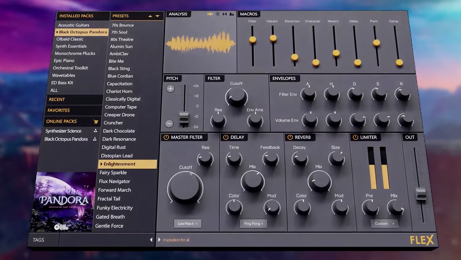Open the Recent presets section

(57, 99)
